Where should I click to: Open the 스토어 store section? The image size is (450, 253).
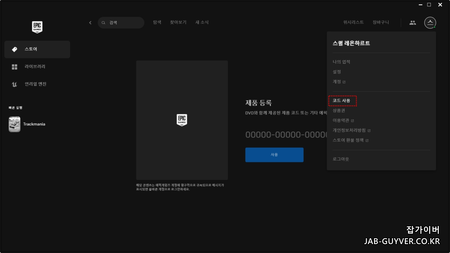[37, 49]
